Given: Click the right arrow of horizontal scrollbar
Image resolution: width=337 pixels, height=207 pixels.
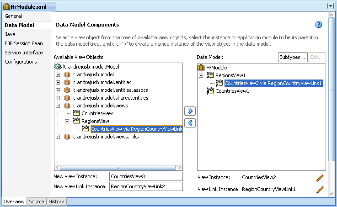Looking at the screenshot, I should coord(179,168).
